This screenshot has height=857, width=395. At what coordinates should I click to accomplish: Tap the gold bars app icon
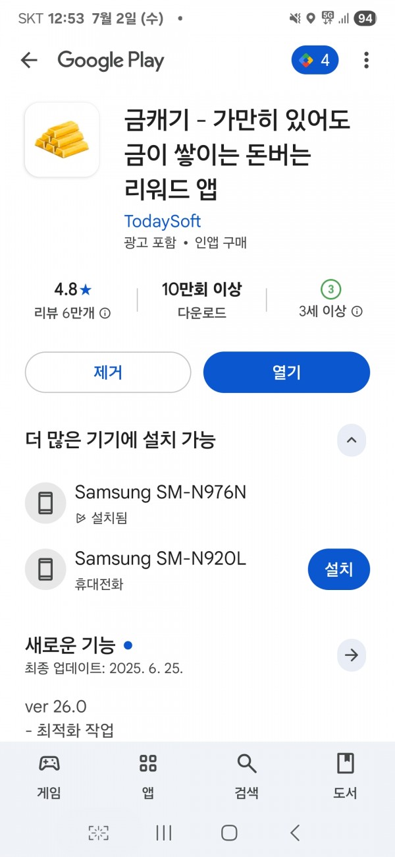pyautogui.click(x=62, y=140)
